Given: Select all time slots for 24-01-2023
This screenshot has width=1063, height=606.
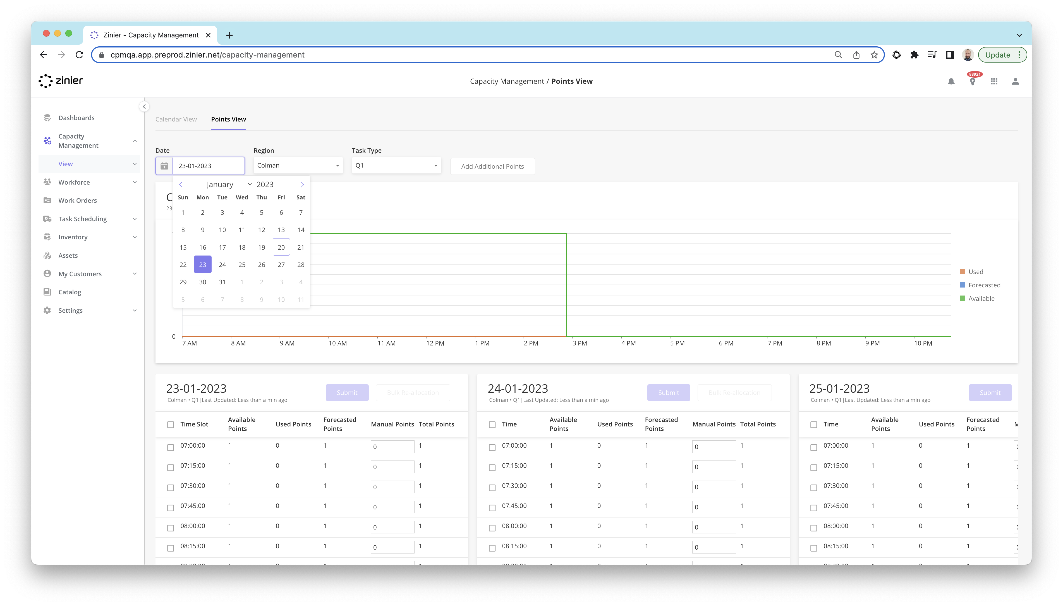Looking at the screenshot, I should [492, 424].
